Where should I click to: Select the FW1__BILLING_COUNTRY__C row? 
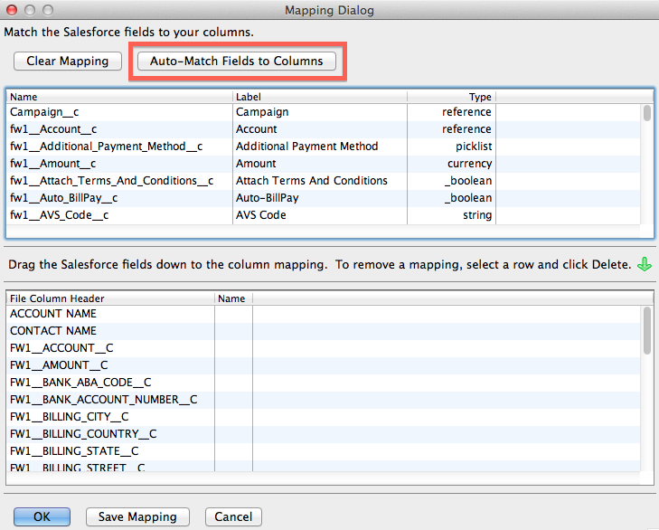tap(324, 434)
